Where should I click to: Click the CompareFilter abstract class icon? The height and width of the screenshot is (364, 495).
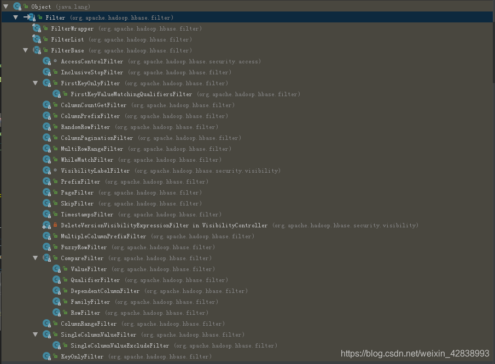pyautogui.click(x=46, y=258)
